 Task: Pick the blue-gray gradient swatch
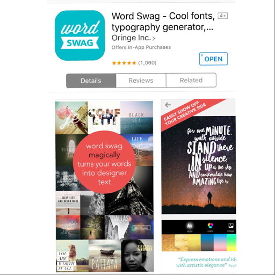click(x=207, y=243)
